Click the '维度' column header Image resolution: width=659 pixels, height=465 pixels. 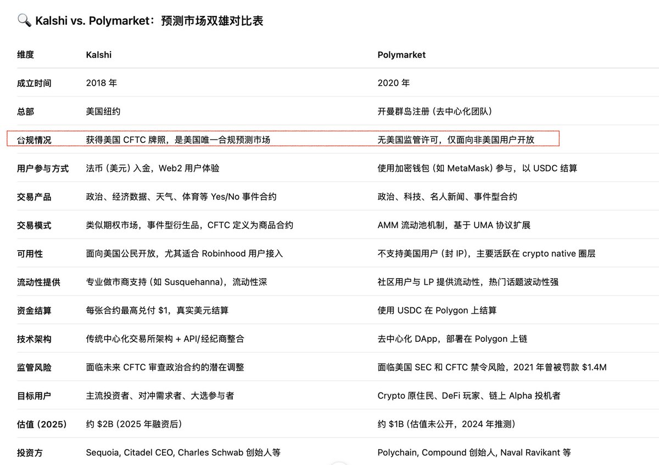pyautogui.click(x=25, y=54)
